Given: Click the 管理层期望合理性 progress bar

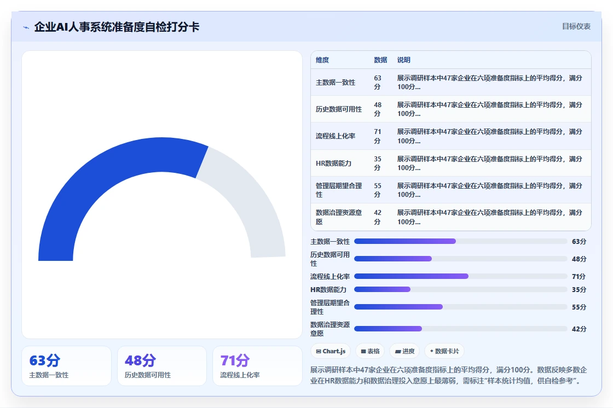Looking at the screenshot, I should 460,307.
